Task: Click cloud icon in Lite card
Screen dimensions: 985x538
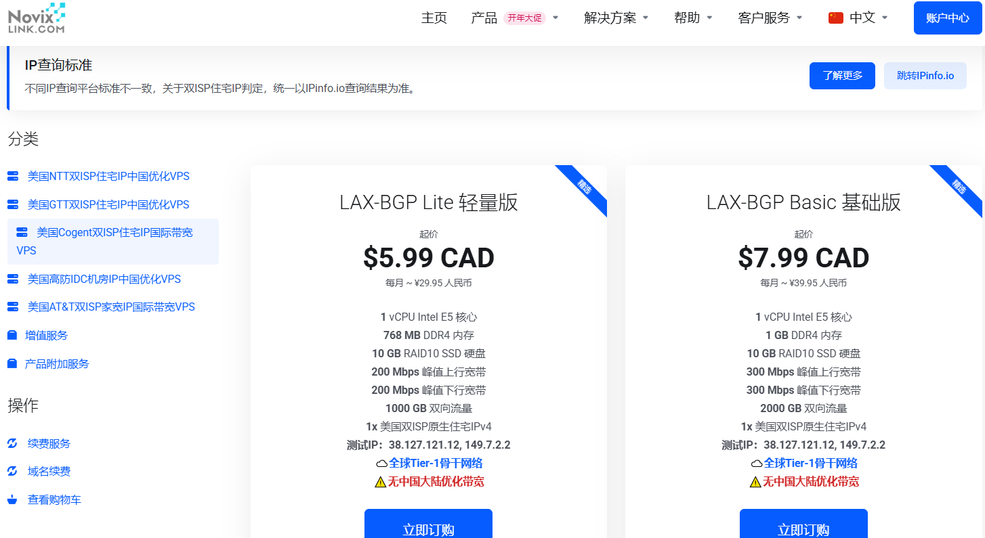Action: click(381, 464)
